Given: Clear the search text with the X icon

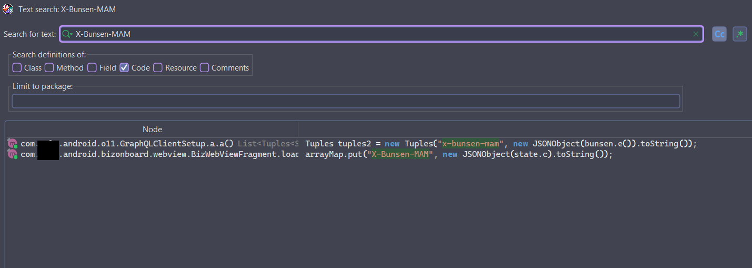Looking at the screenshot, I should coord(696,34).
